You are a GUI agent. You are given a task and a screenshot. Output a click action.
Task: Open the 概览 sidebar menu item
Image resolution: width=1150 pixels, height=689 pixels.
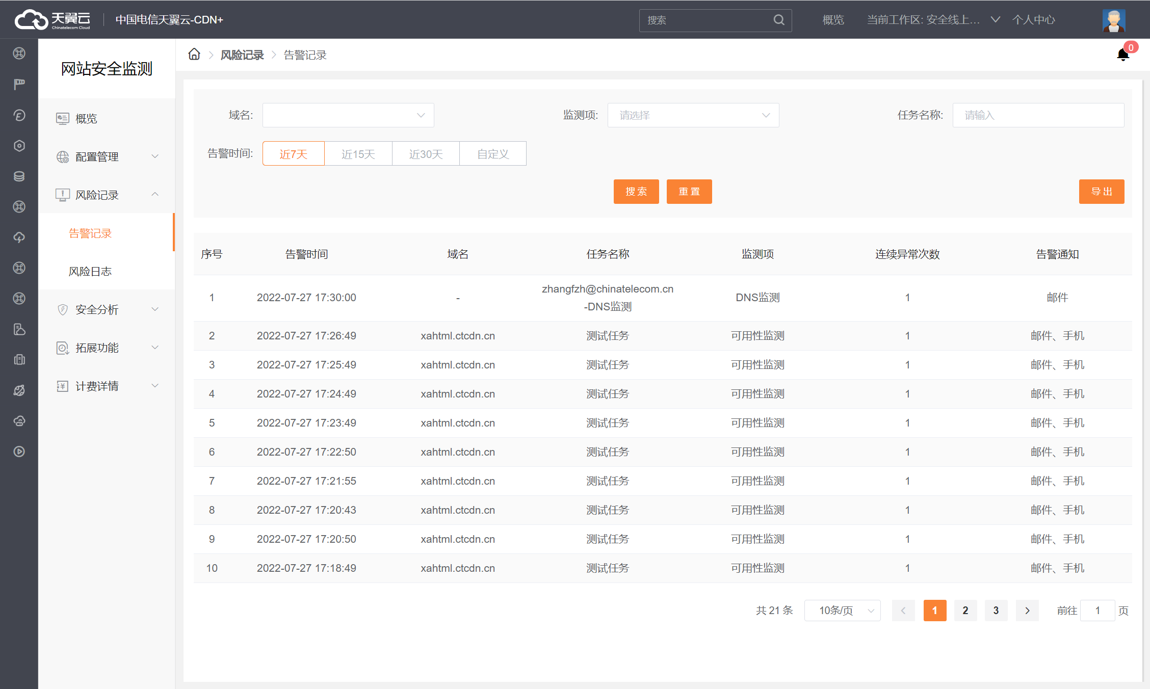pos(87,119)
